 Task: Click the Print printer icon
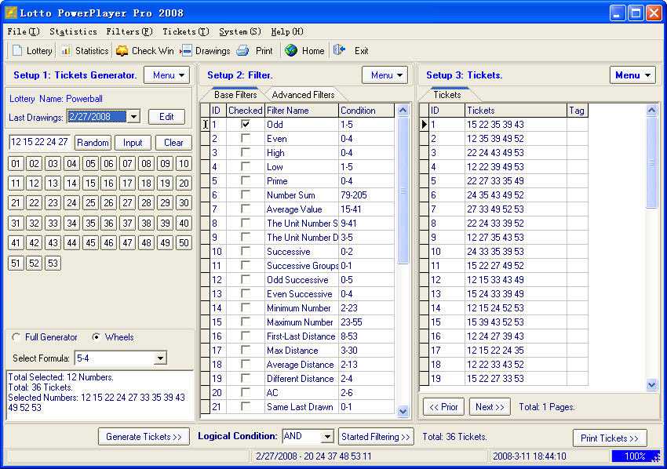[x=243, y=50]
